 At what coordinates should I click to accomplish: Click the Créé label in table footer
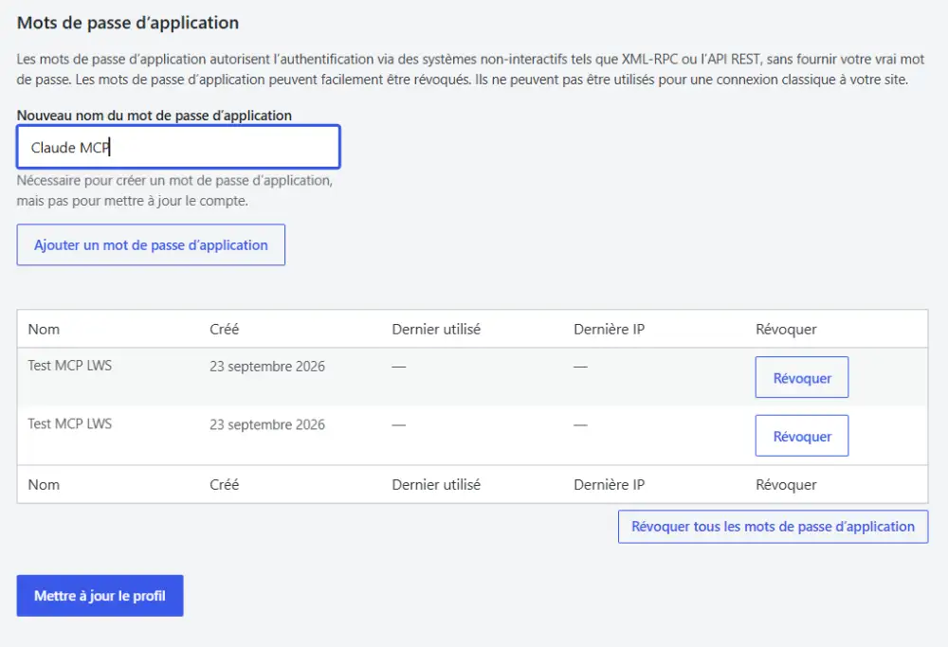[x=225, y=484]
